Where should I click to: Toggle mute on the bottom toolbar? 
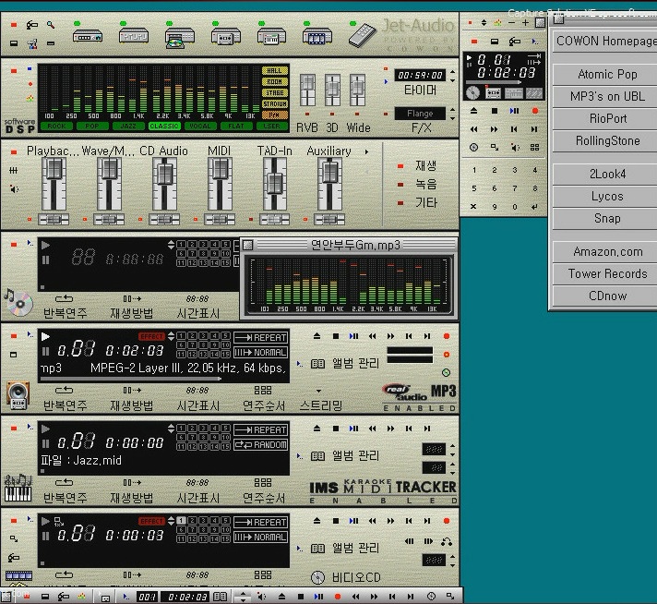coord(261,597)
